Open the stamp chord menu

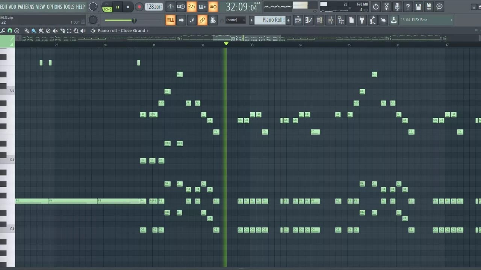tap(17, 31)
